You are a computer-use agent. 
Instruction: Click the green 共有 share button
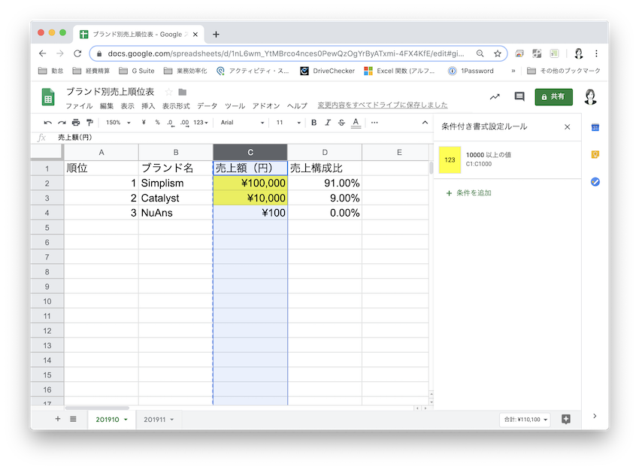coord(553,96)
